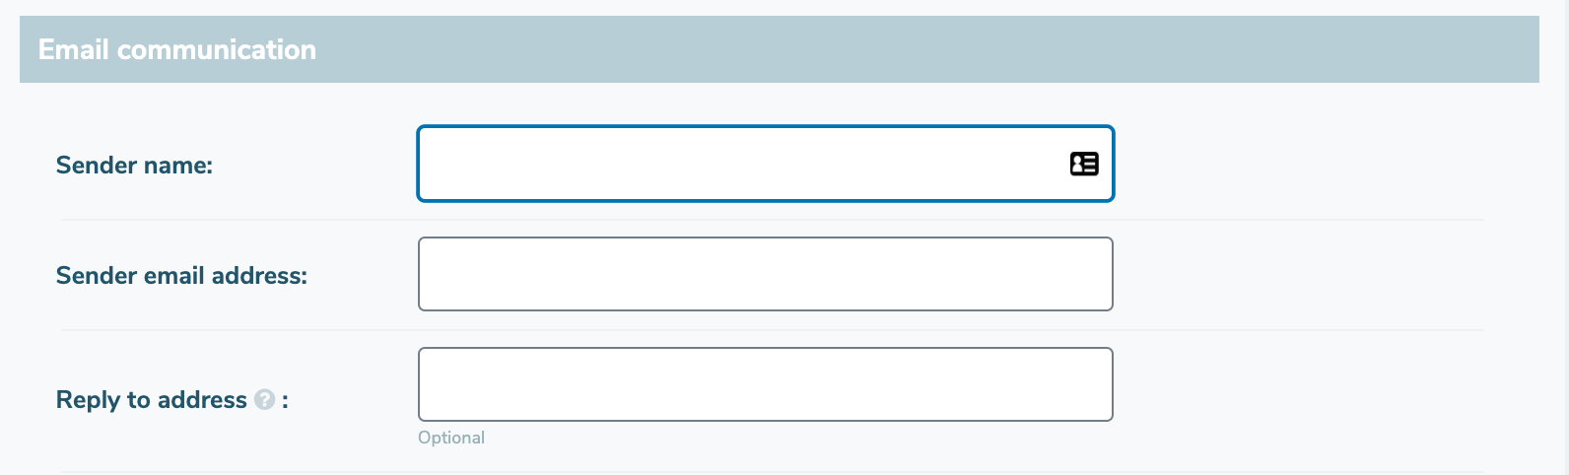Show the Reply to address help tooltip
The image size is (1569, 475).
(x=264, y=399)
